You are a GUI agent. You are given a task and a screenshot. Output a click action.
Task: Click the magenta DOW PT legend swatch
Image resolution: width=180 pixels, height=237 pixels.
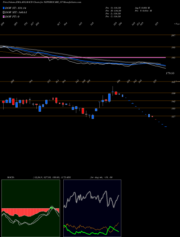click(4, 17)
